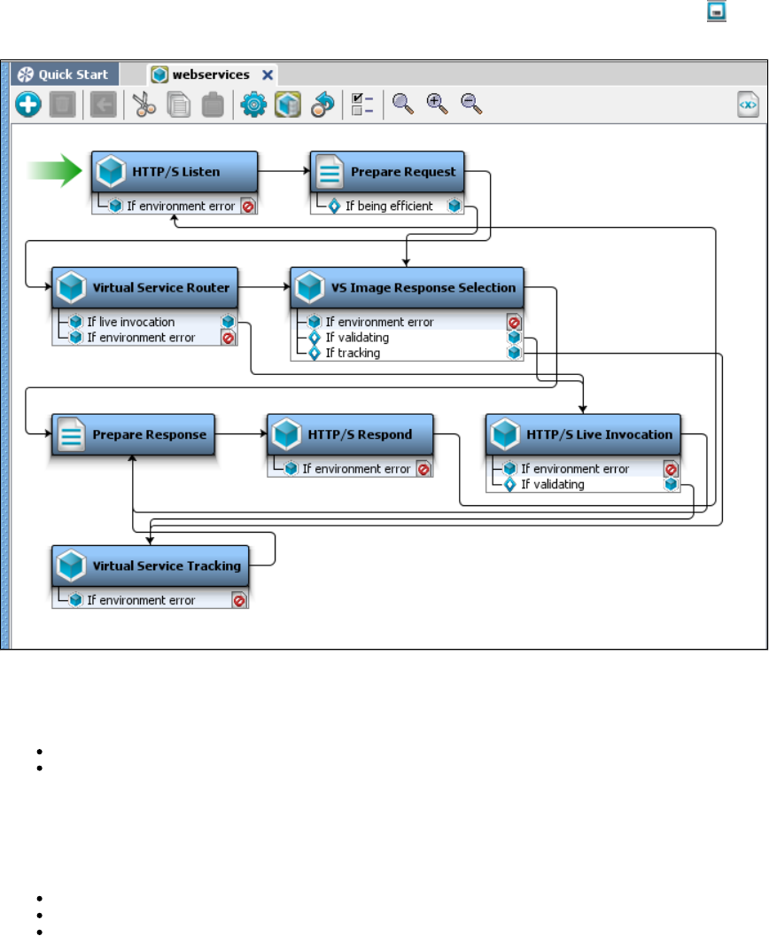Click 'If environment error' under HTTP/S Respond
Screen dimensions: 769x936
pos(356,469)
